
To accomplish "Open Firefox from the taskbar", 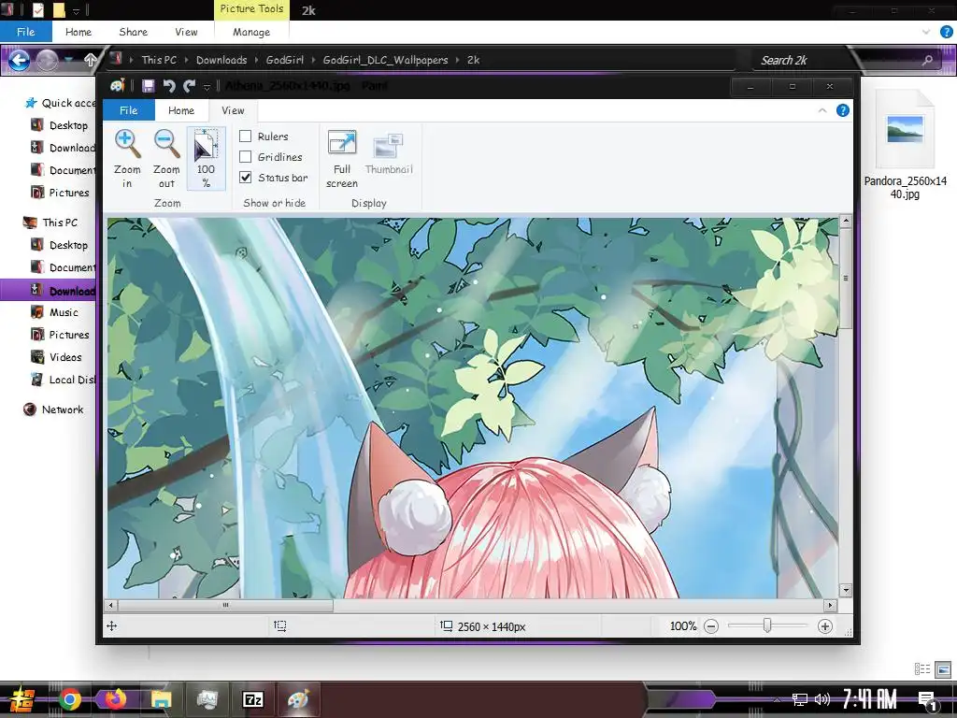I will coord(115,699).
